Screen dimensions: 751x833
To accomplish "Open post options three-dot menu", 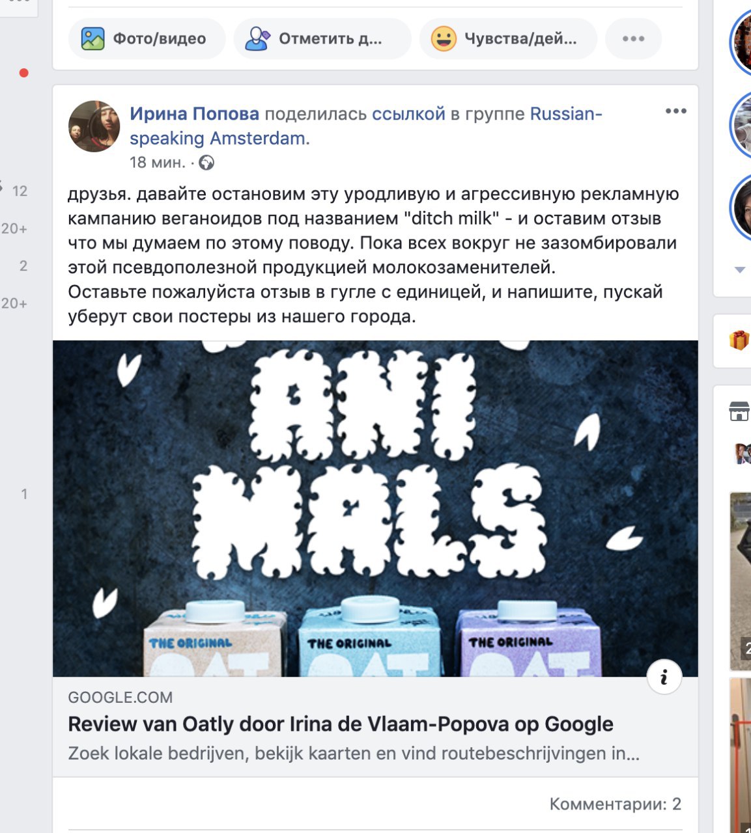I will [676, 111].
